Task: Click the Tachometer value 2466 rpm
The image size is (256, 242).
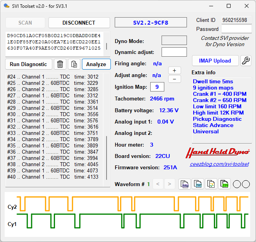Action: [162, 99]
